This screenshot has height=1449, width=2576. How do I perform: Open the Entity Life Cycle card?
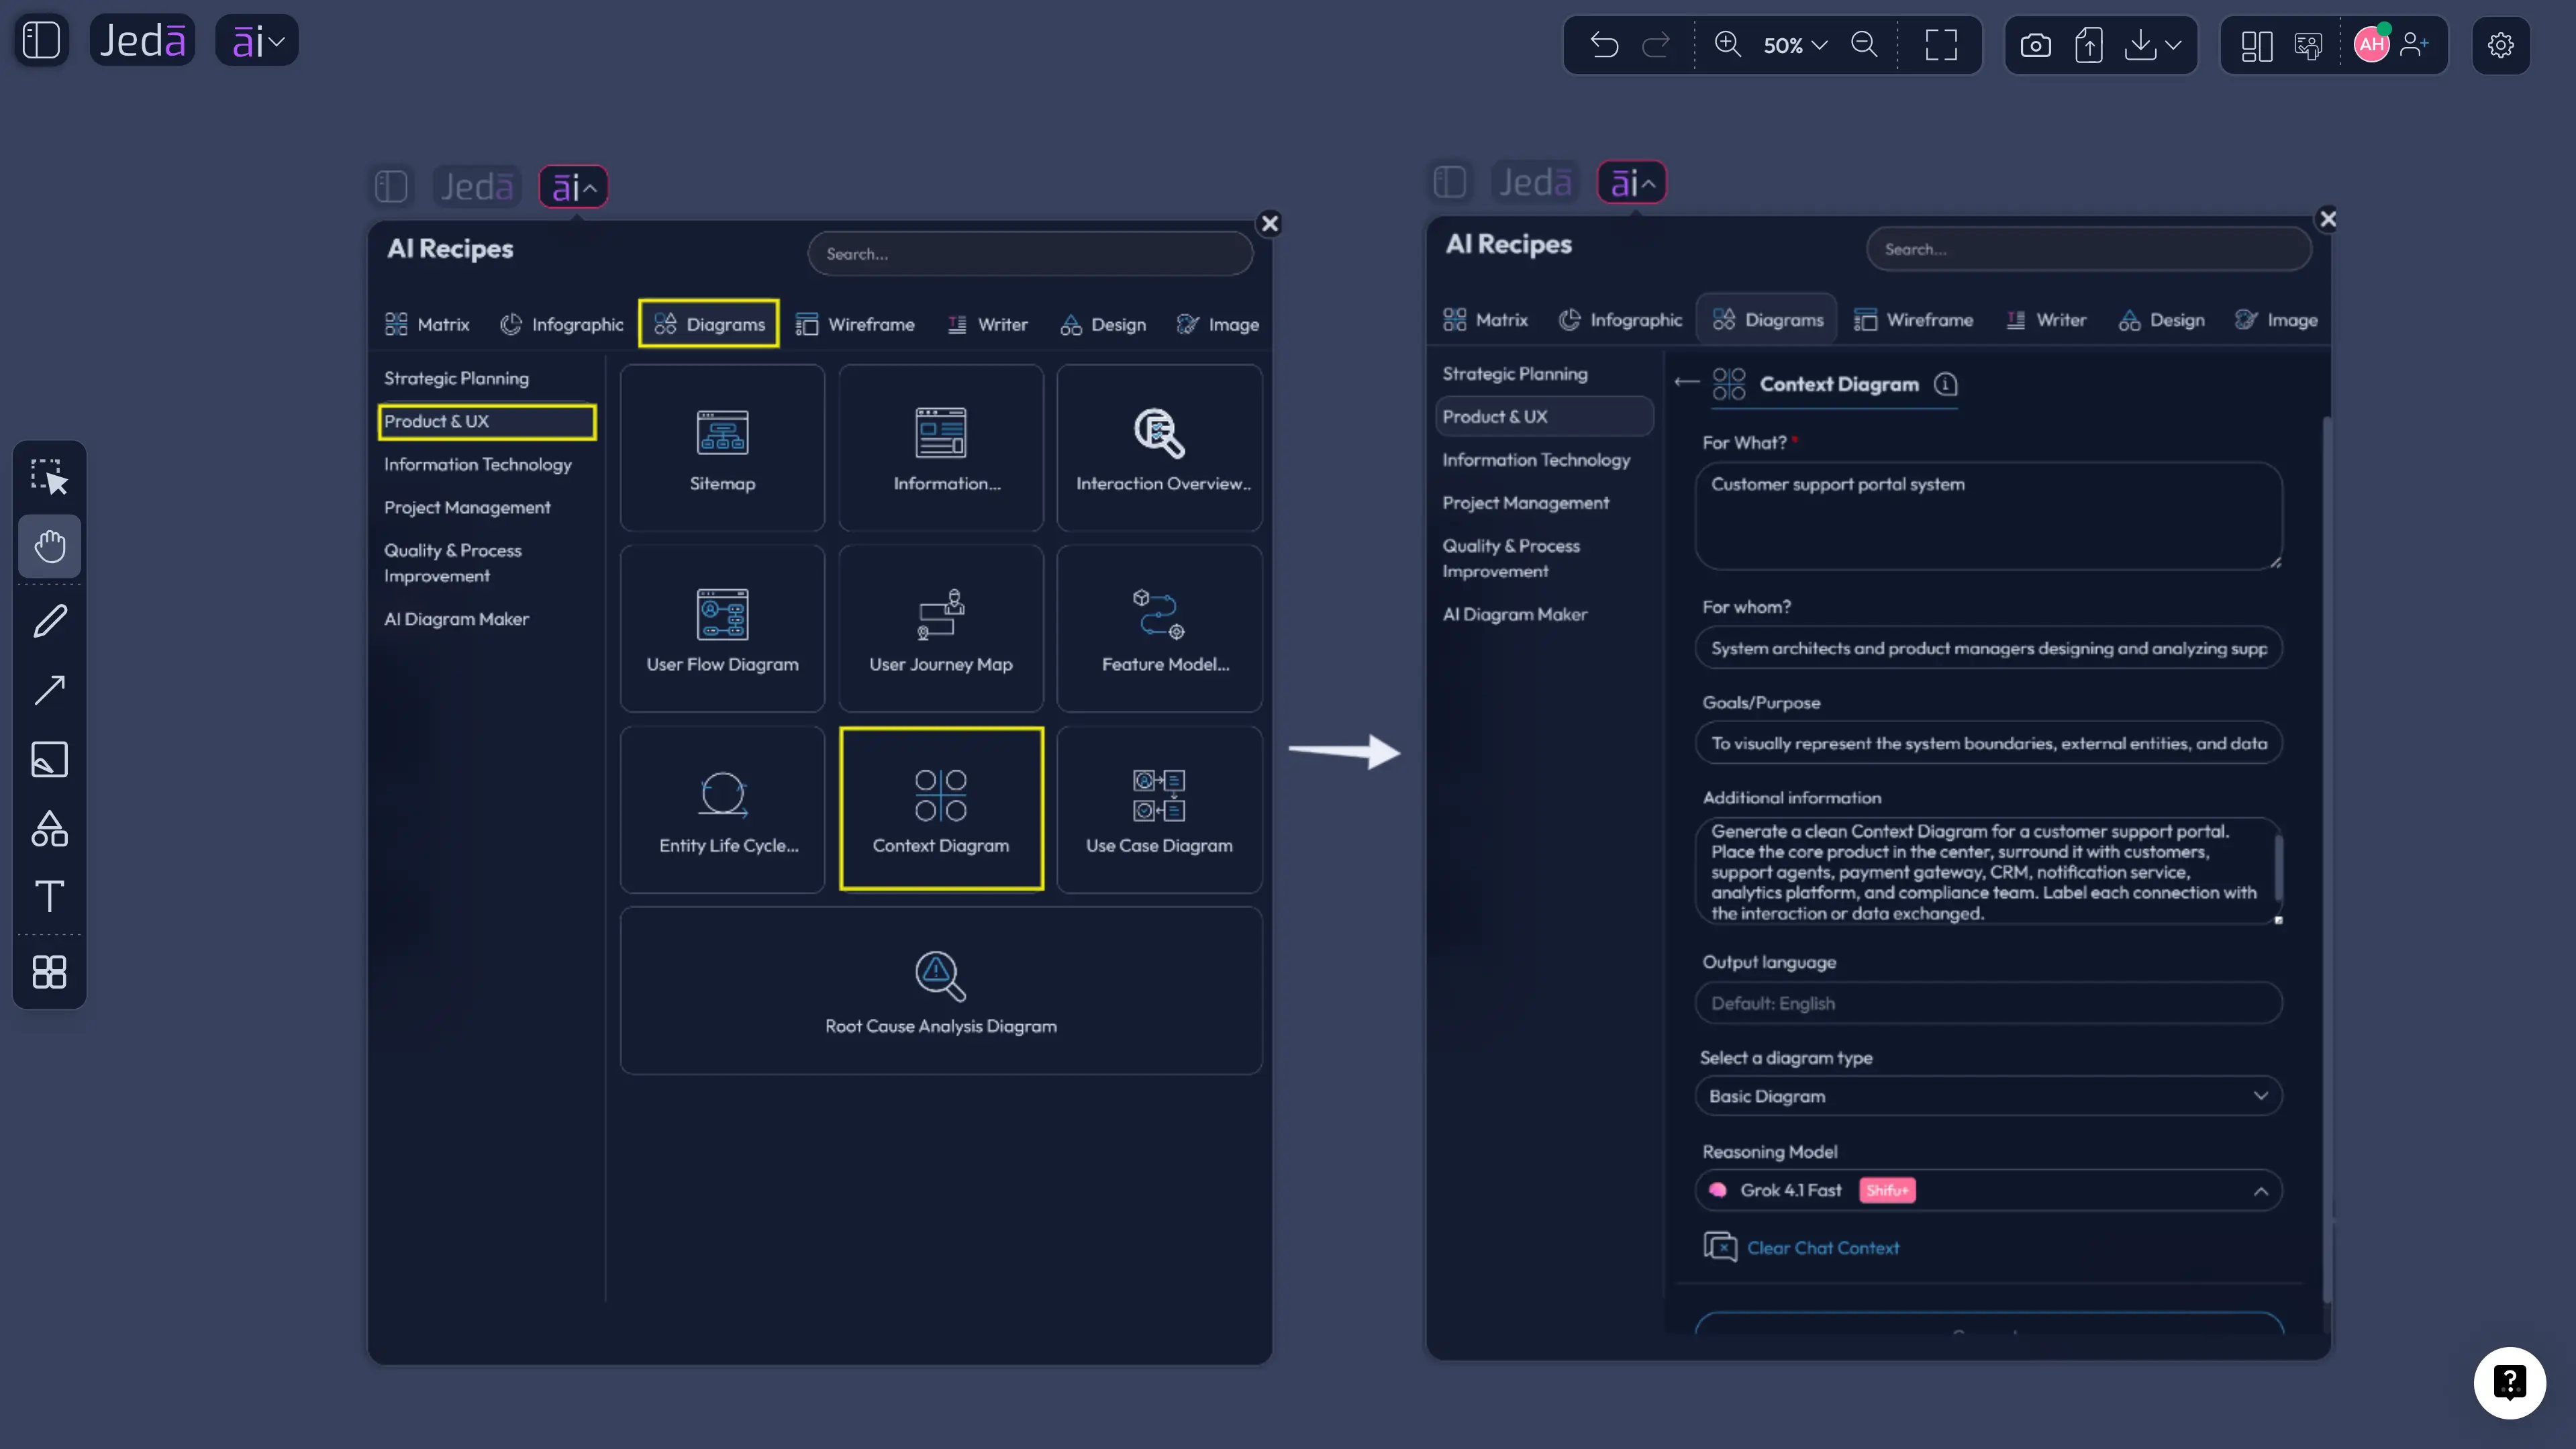722,810
